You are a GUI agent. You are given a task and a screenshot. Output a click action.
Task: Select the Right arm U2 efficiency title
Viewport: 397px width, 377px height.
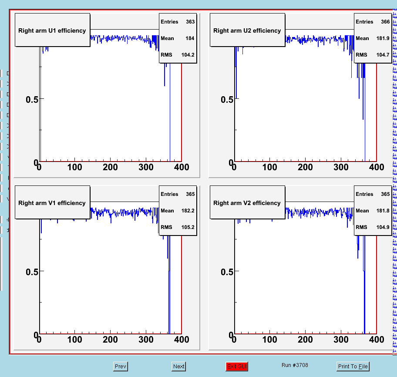tap(247, 30)
